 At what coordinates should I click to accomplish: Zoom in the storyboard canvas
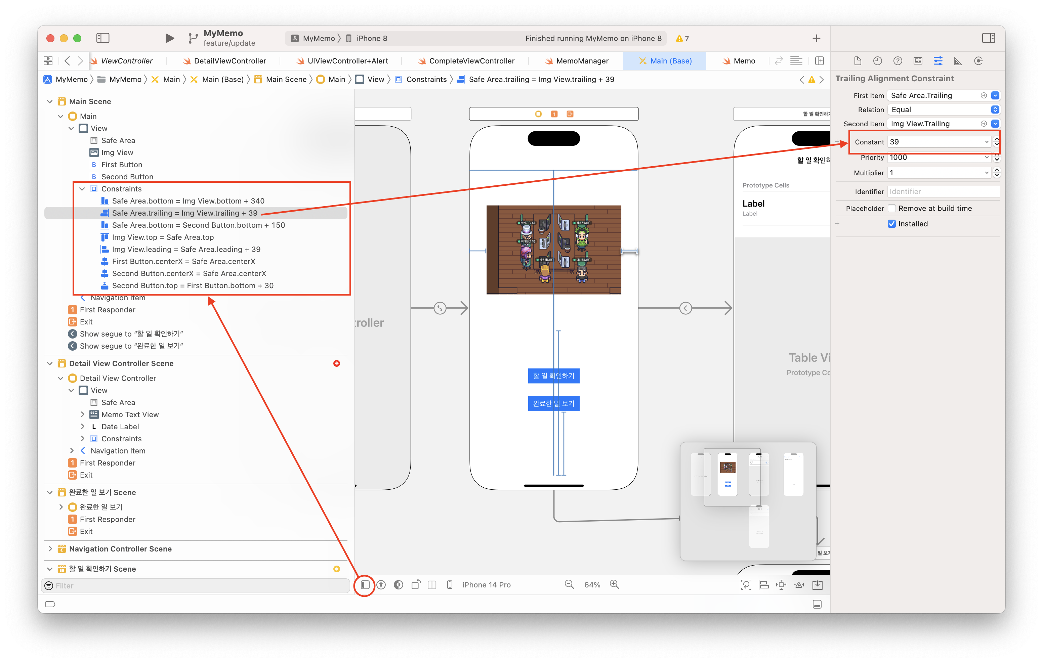614,585
